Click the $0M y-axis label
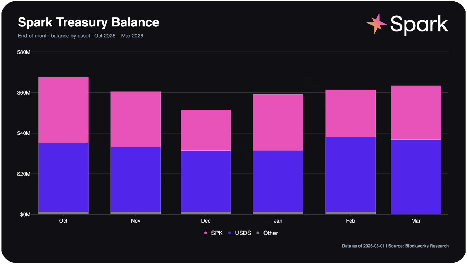Screen dimensions: 467x264 25,214
